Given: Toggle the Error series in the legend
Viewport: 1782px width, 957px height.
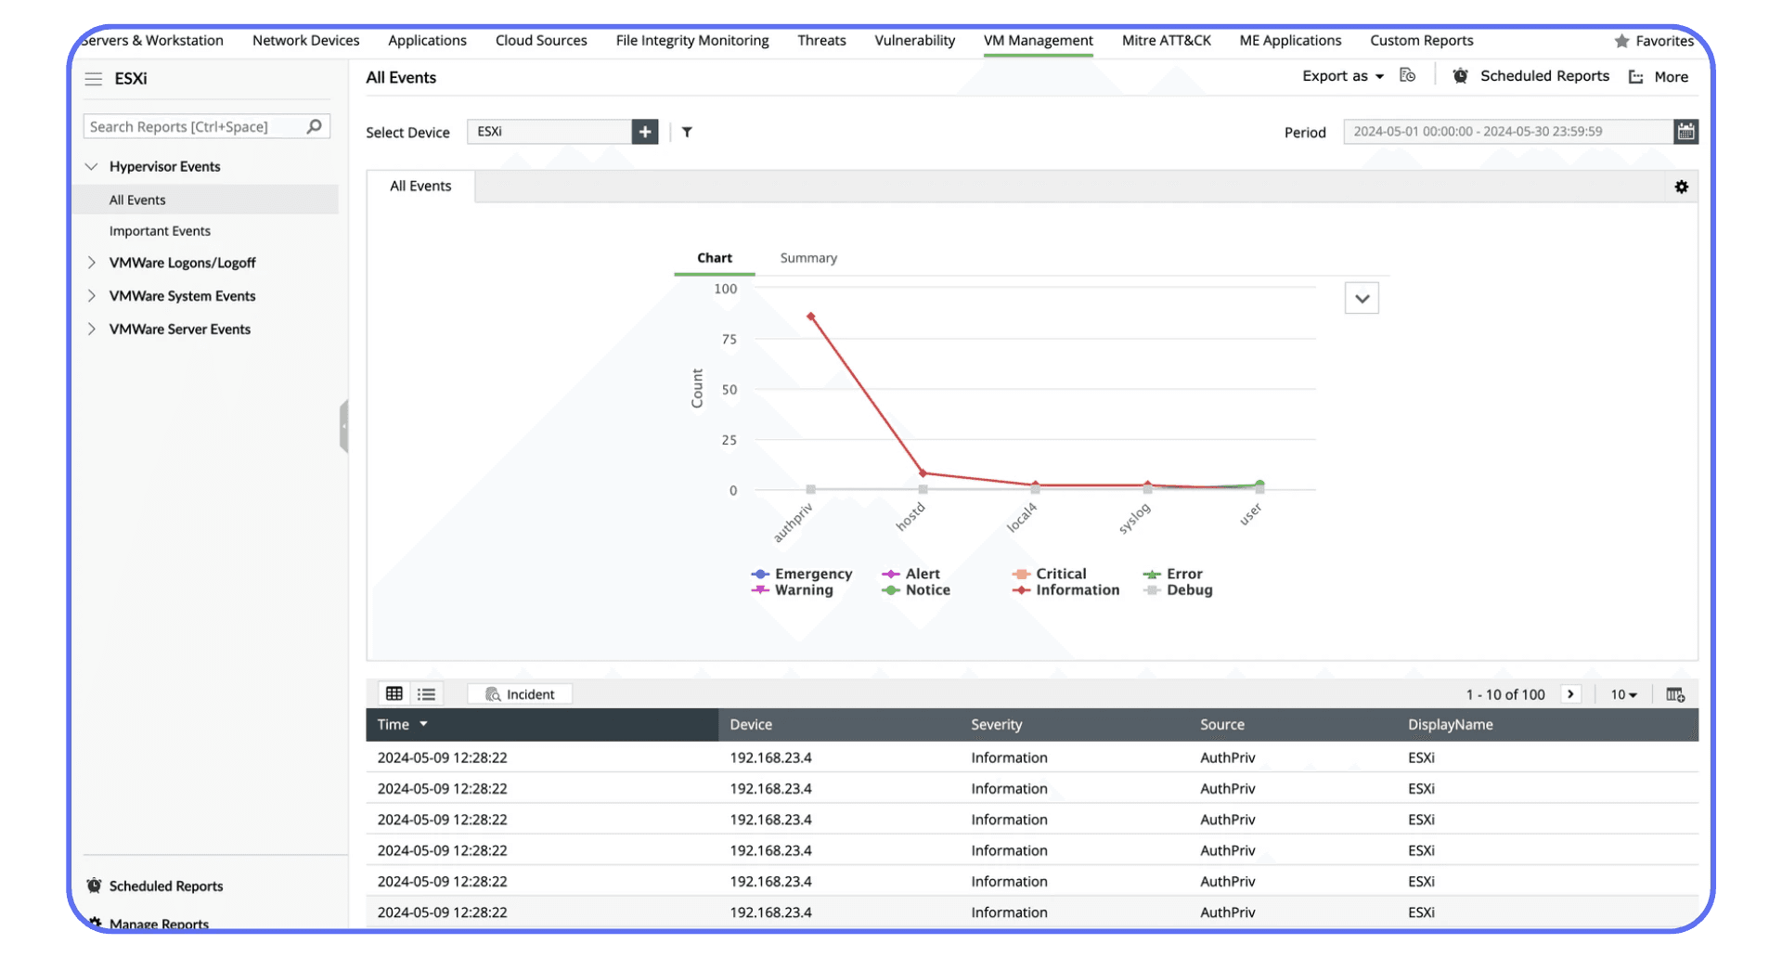Looking at the screenshot, I should point(1172,574).
